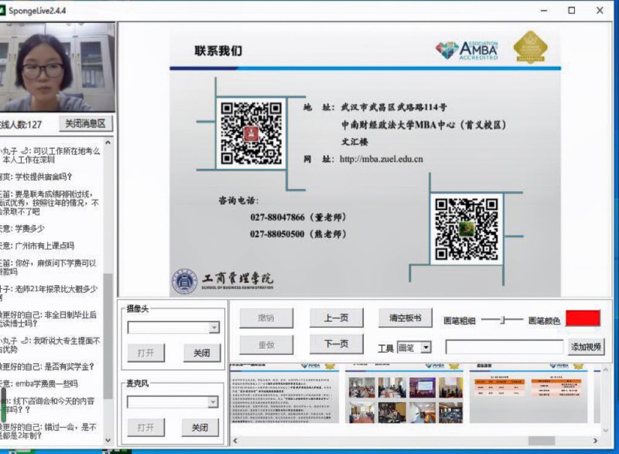
Task: Click the http://mba.zuel.edu.cn address on slide
Action: tap(381, 159)
